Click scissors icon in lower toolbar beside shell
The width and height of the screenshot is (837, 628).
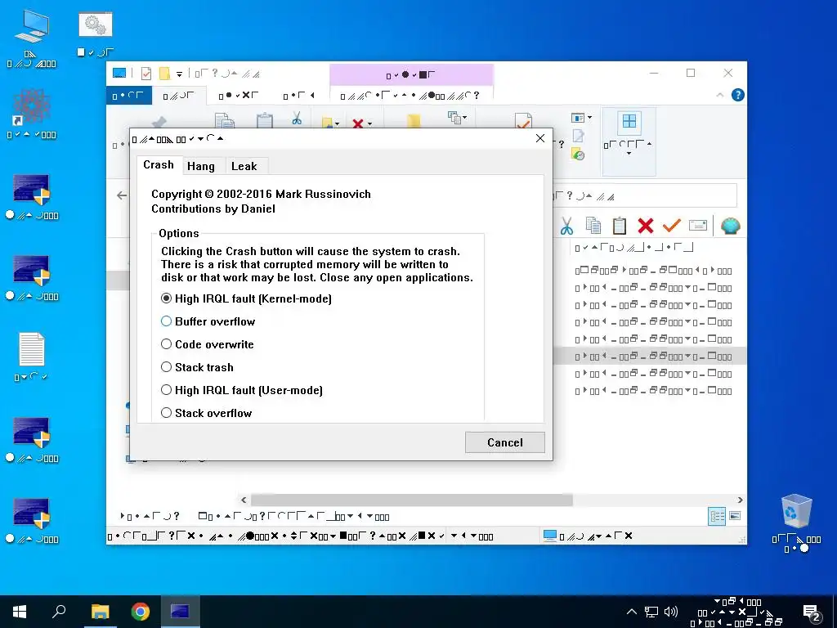(x=567, y=226)
